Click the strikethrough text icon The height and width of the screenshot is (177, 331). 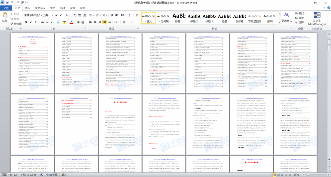click(42, 22)
